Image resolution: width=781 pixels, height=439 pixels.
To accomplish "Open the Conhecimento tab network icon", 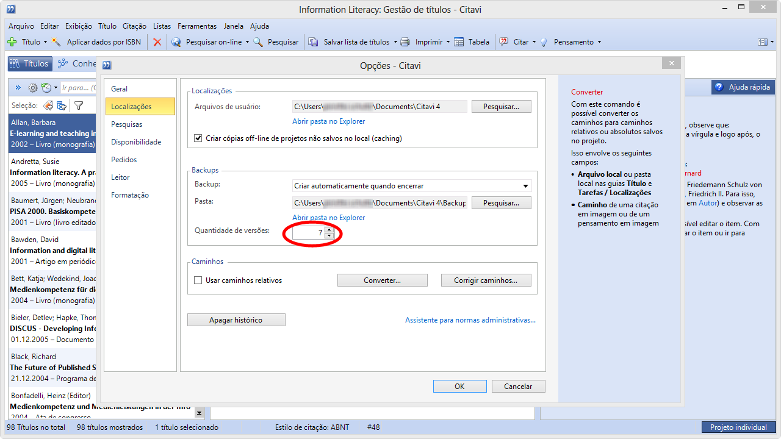I will [x=62, y=63].
